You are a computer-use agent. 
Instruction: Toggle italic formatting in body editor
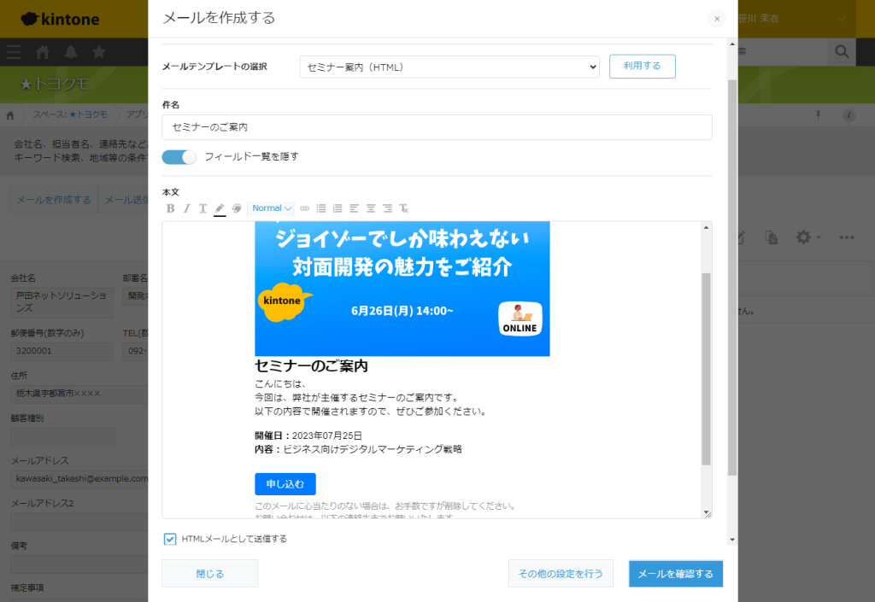(187, 208)
